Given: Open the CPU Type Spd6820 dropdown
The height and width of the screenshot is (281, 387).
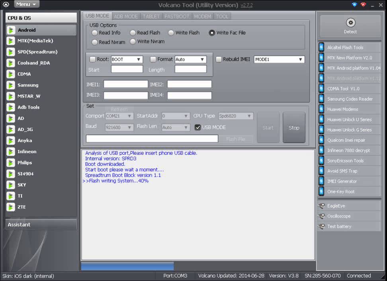Looking at the screenshot, I should click(x=236, y=116).
